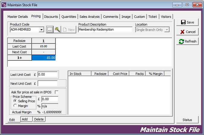Click the Status button
Viewport: 204px width, 135px height.
point(187,120)
